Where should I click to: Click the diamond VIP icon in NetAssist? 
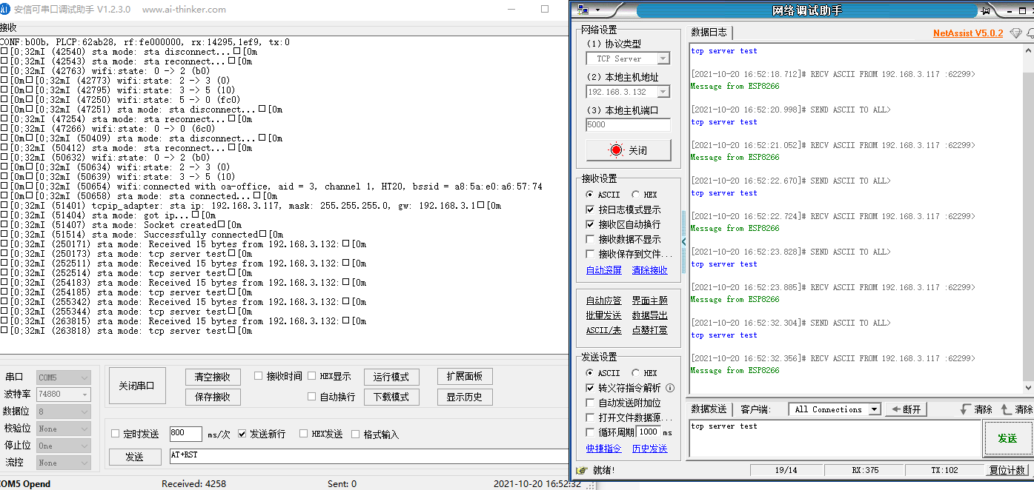click(1015, 33)
